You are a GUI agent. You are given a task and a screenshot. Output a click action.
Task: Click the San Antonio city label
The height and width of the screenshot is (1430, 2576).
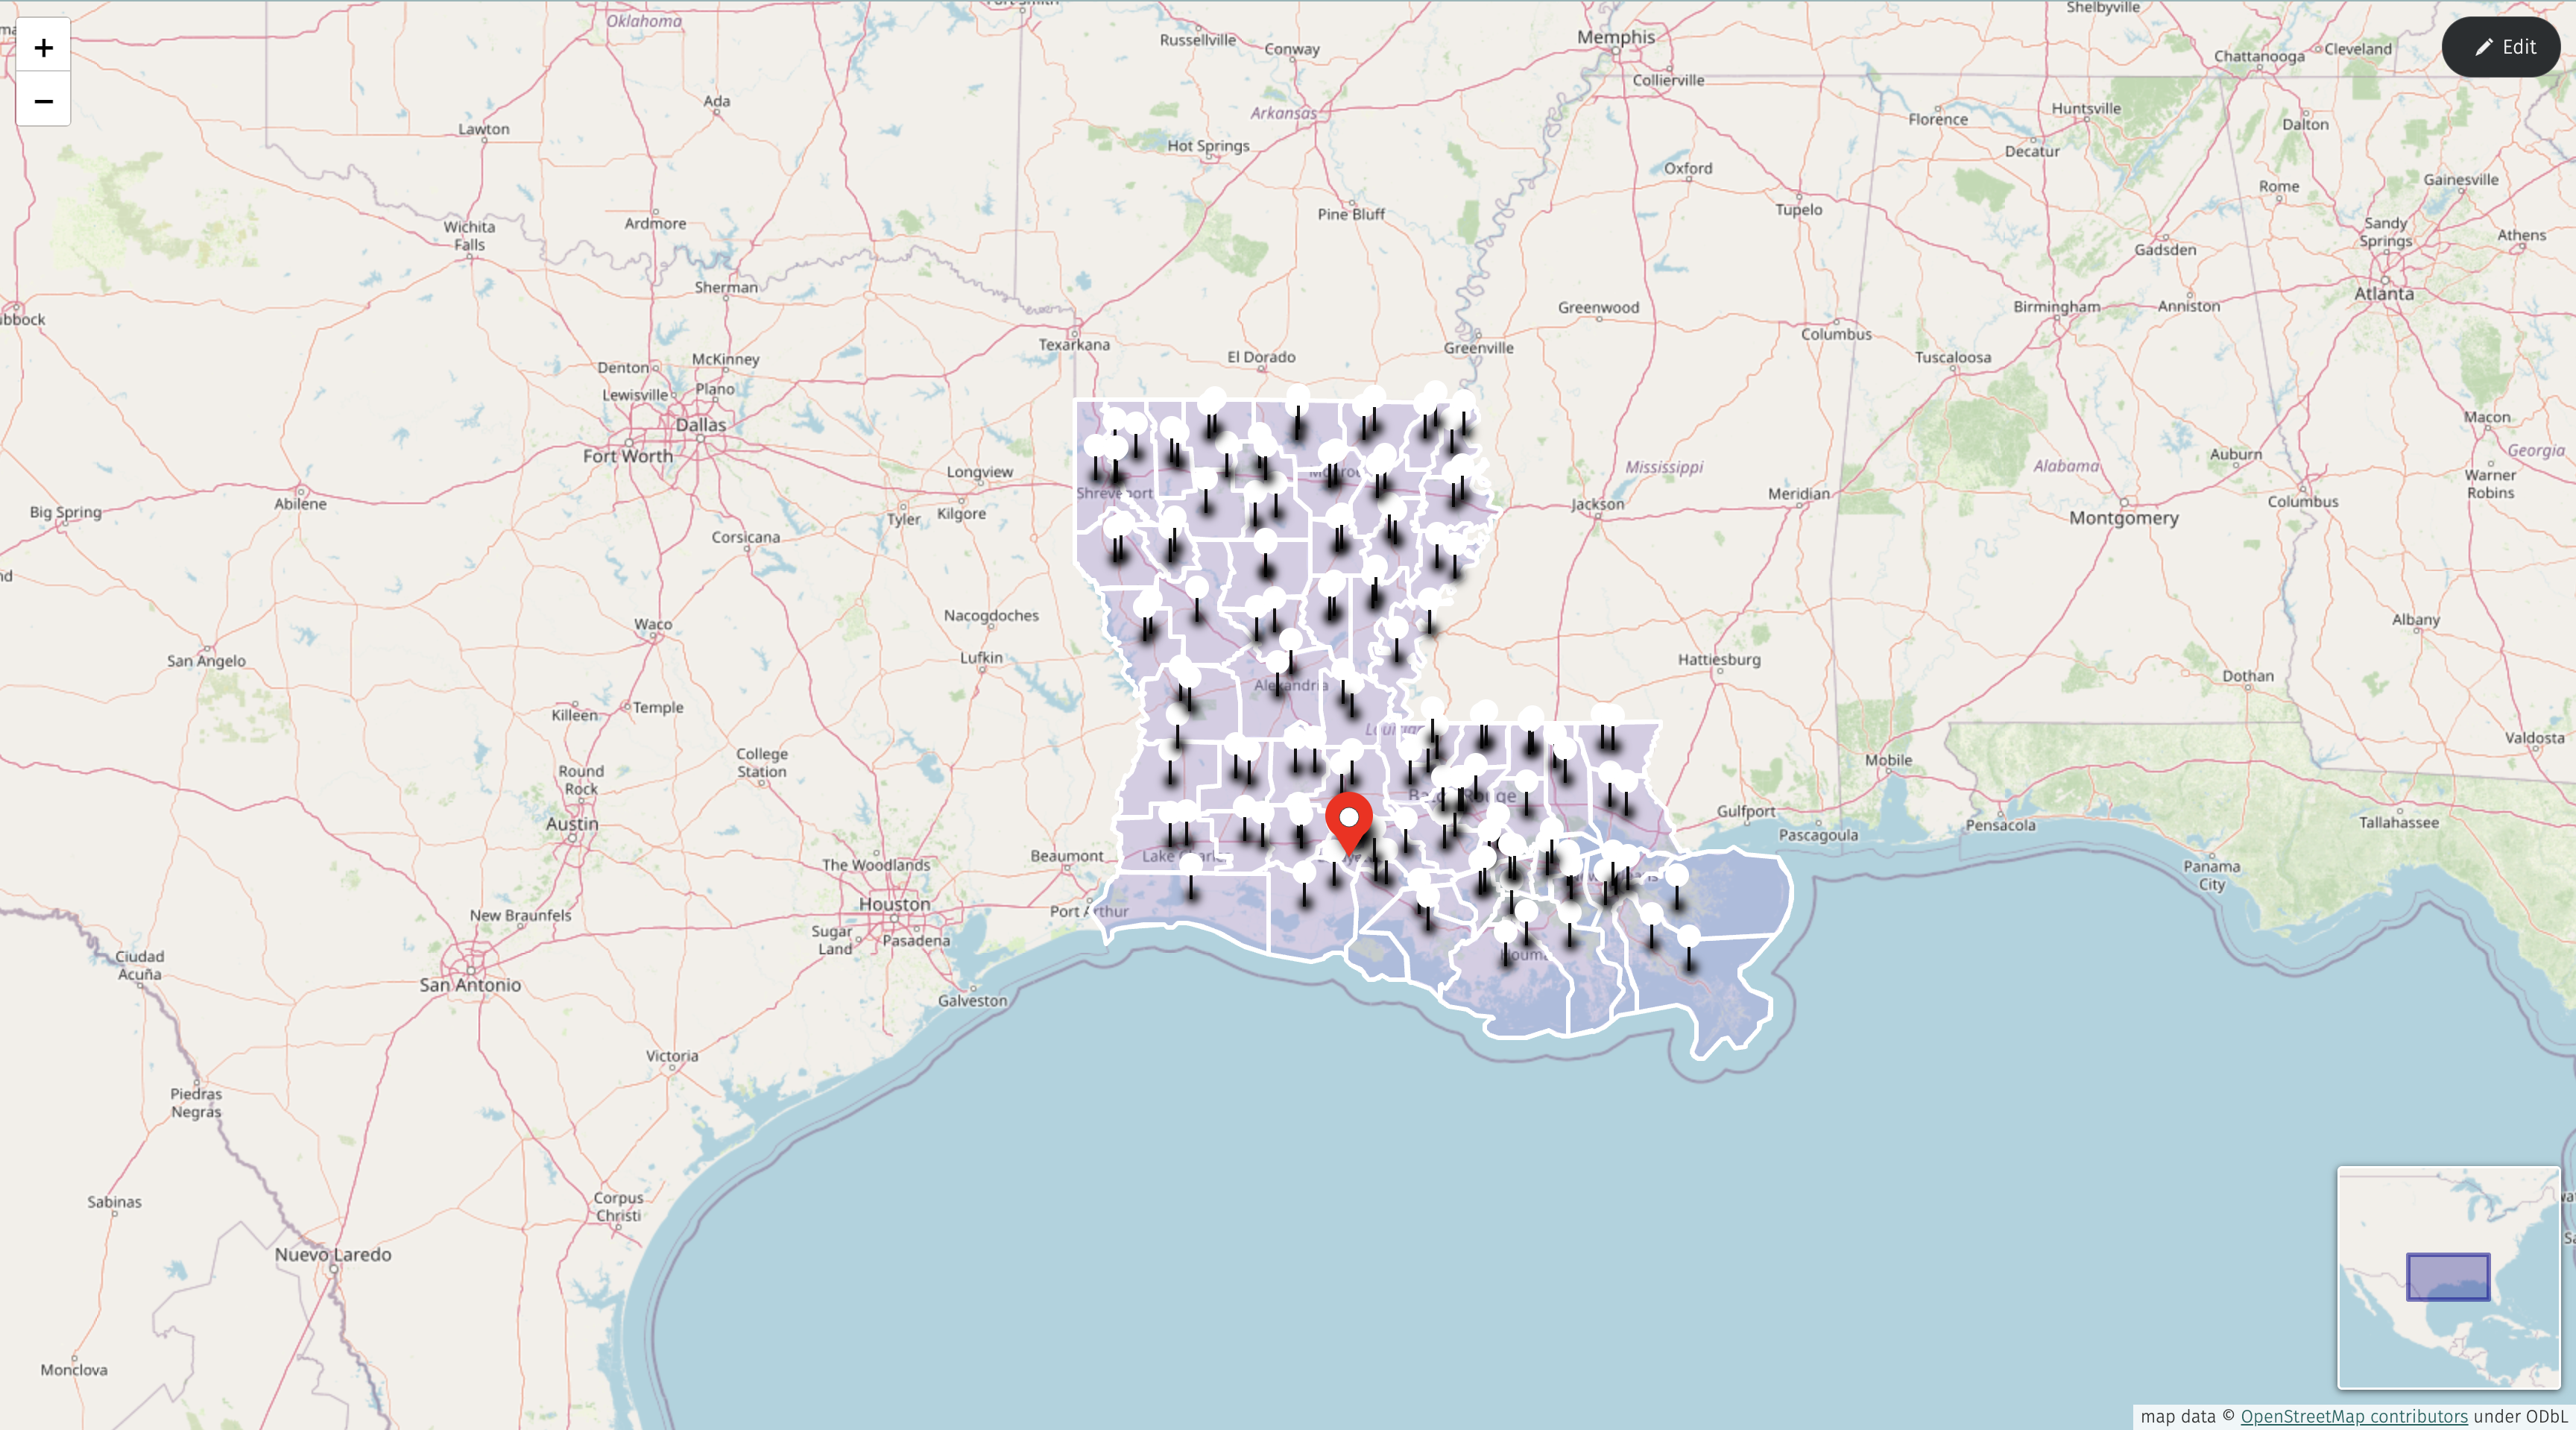(x=470, y=985)
